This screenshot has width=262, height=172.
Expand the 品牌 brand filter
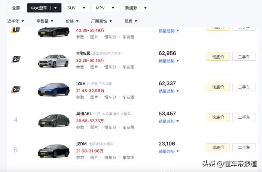[131, 21]
